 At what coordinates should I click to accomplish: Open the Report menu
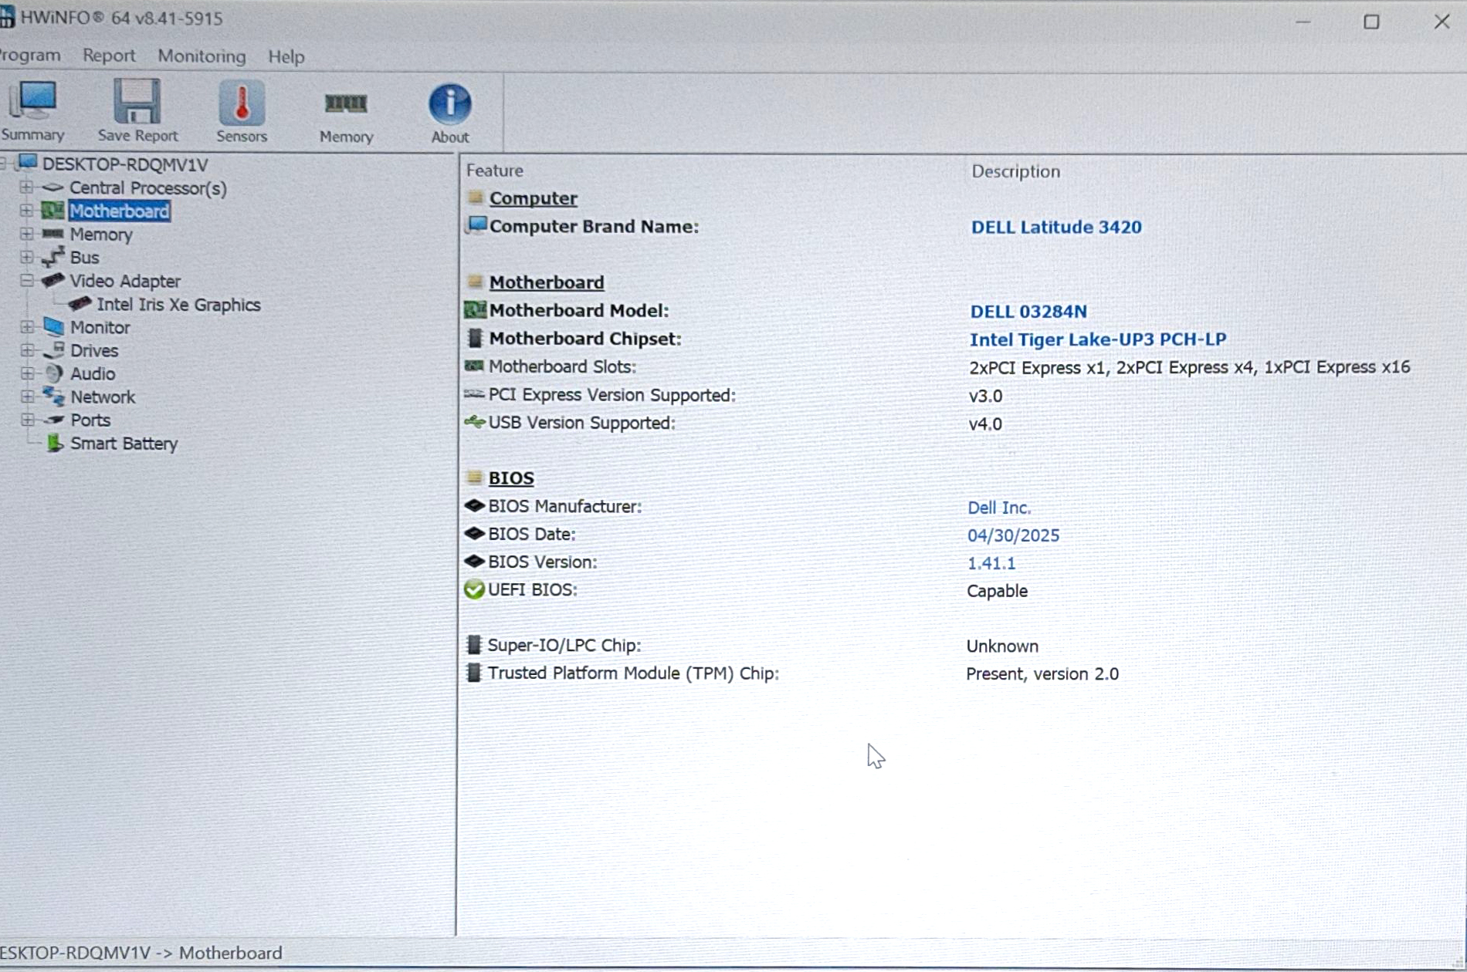click(109, 56)
